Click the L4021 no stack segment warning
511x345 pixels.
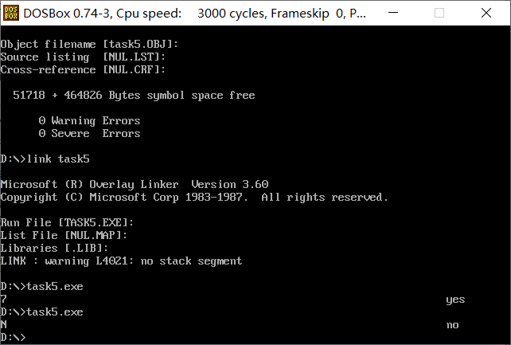(121, 261)
